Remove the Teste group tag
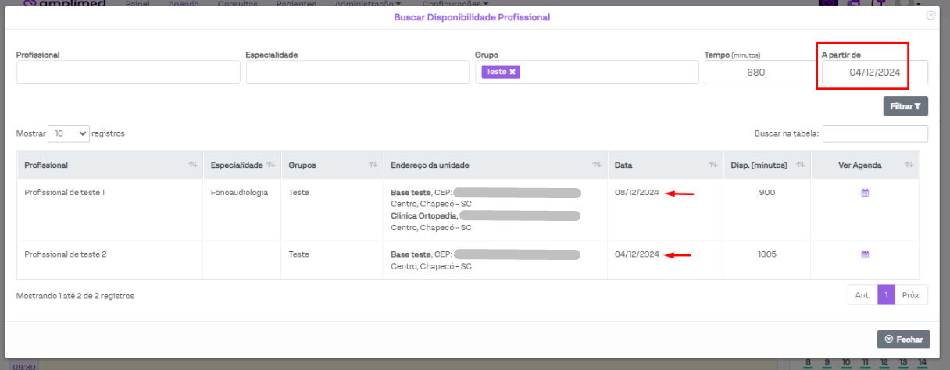This screenshot has height=370, width=950. pyautogui.click(x=512, y=72)
